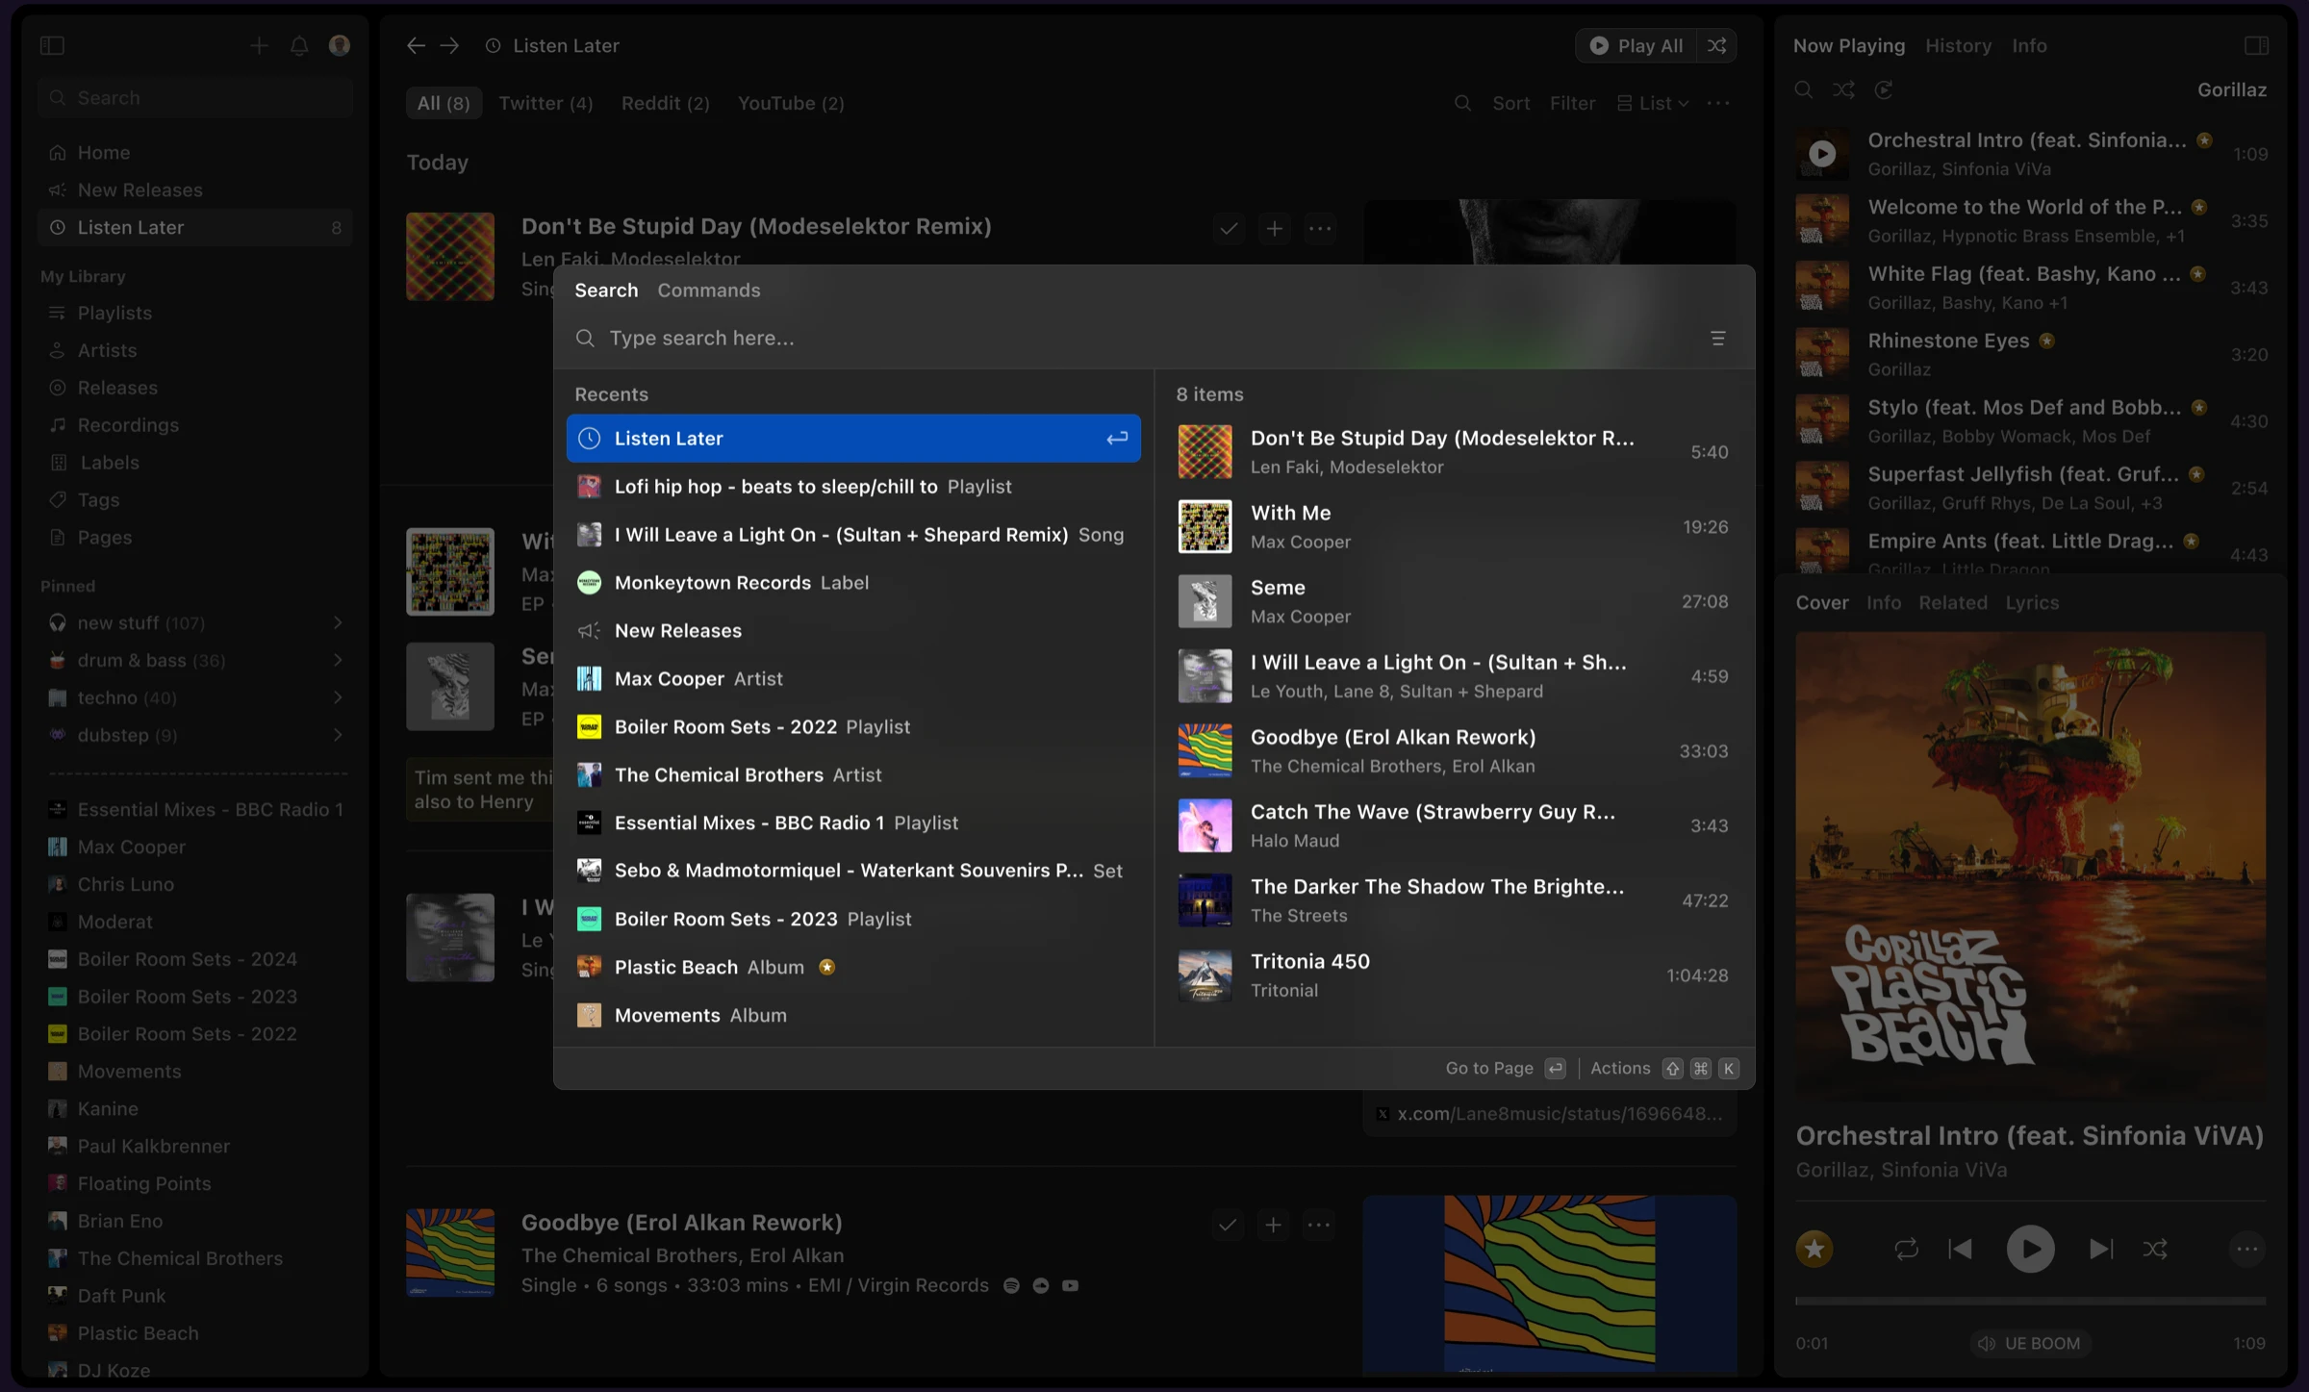Open the History tab in right panel
The image size is (2309, 1392).
pos(1958,45)
